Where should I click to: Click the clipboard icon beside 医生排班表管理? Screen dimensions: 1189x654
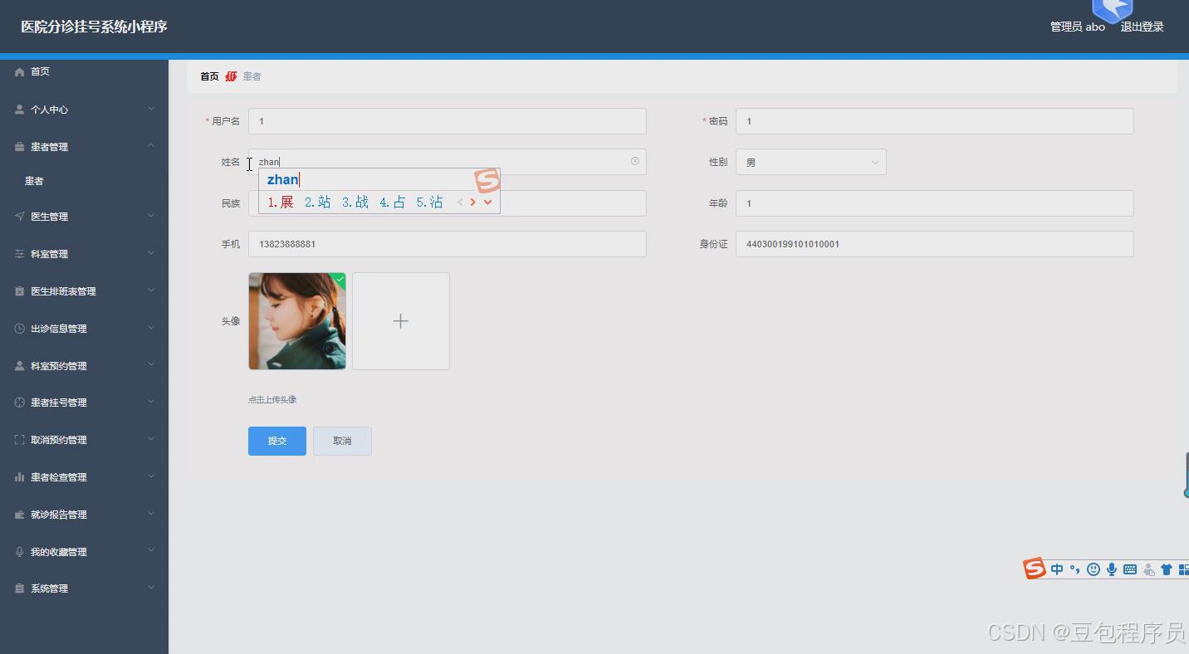click(x=20, y=291)
